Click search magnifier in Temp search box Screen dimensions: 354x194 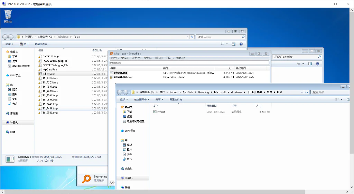point(243,37)
